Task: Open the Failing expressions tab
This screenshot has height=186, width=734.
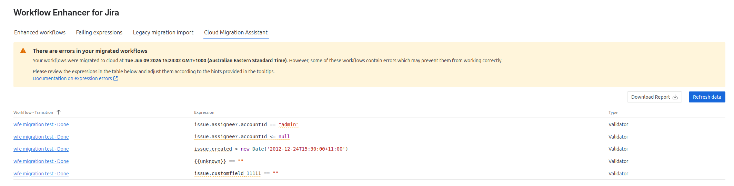Action: [99, 32]
